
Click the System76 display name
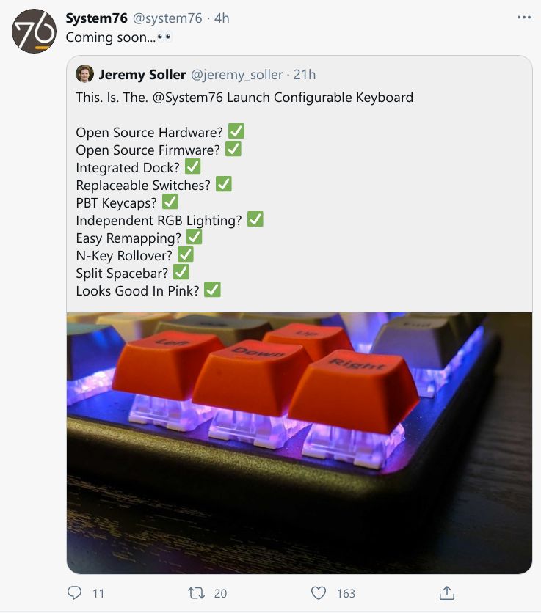click(95, 18)
